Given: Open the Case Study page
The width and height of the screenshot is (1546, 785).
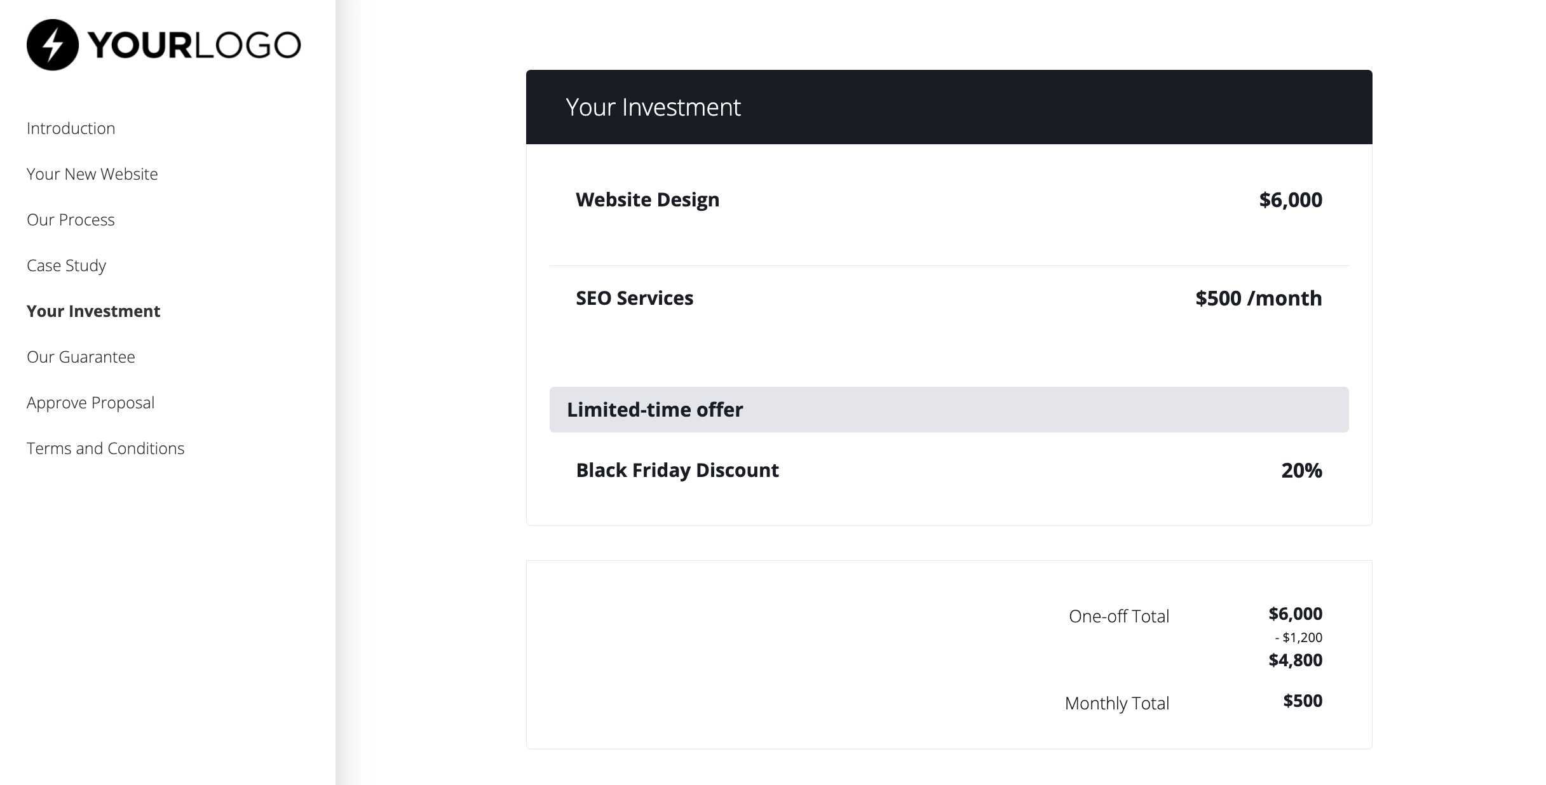Looking at the screenshot, I should pos(66,265).
